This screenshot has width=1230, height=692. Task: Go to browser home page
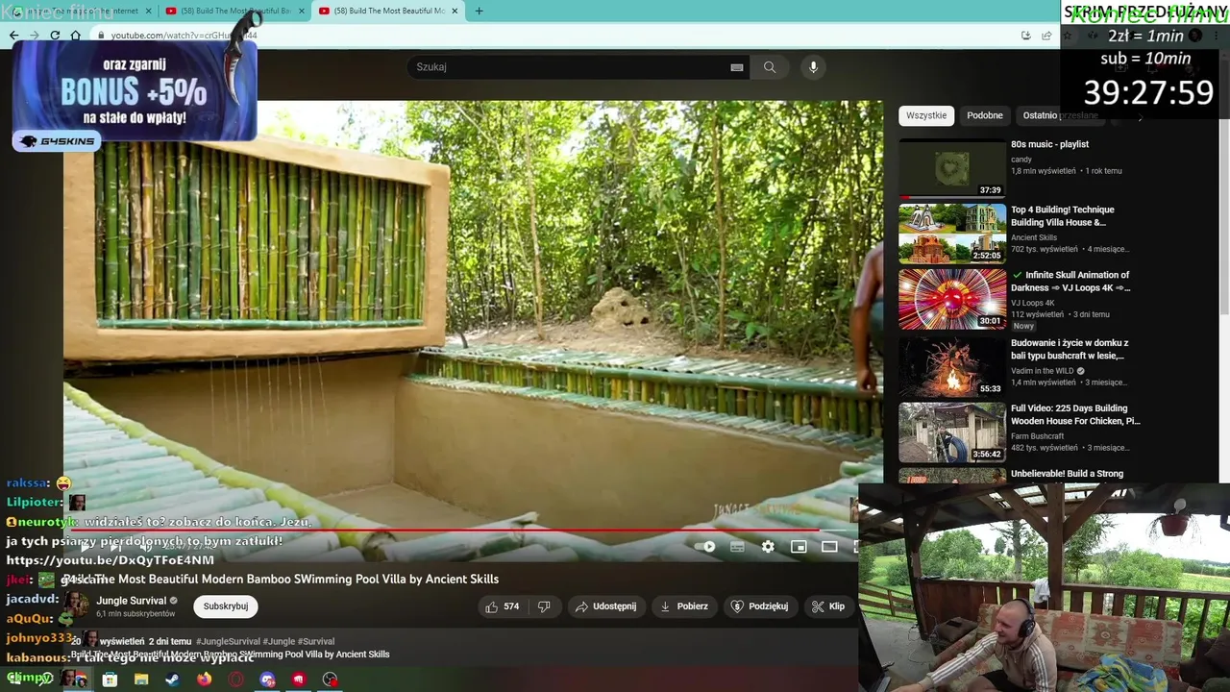[75, 36]
